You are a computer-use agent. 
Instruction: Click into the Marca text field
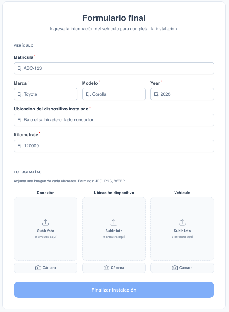point(46,94)
